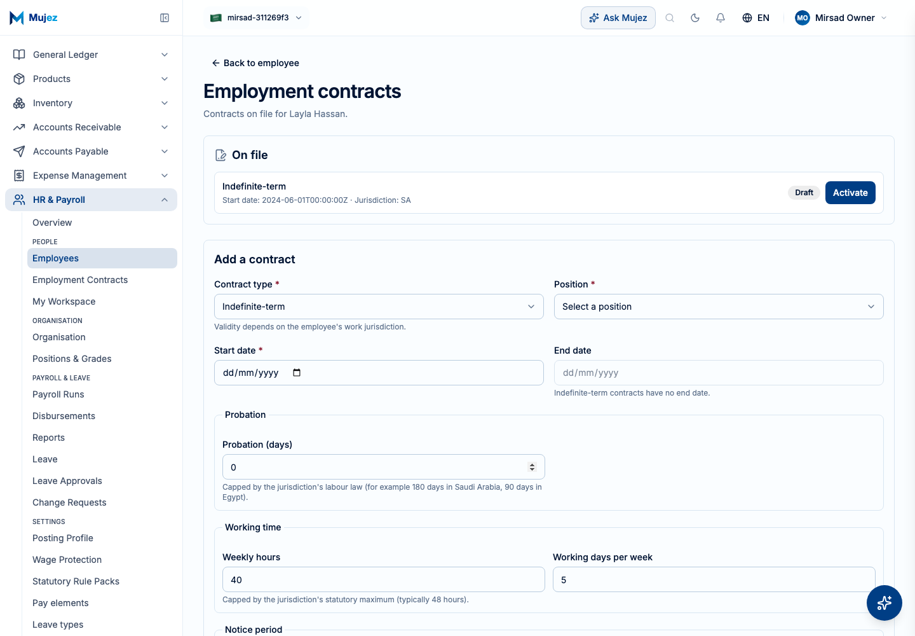Click the End date input field
The width and height of the screenshot is (915, 636).
(719, 373)
